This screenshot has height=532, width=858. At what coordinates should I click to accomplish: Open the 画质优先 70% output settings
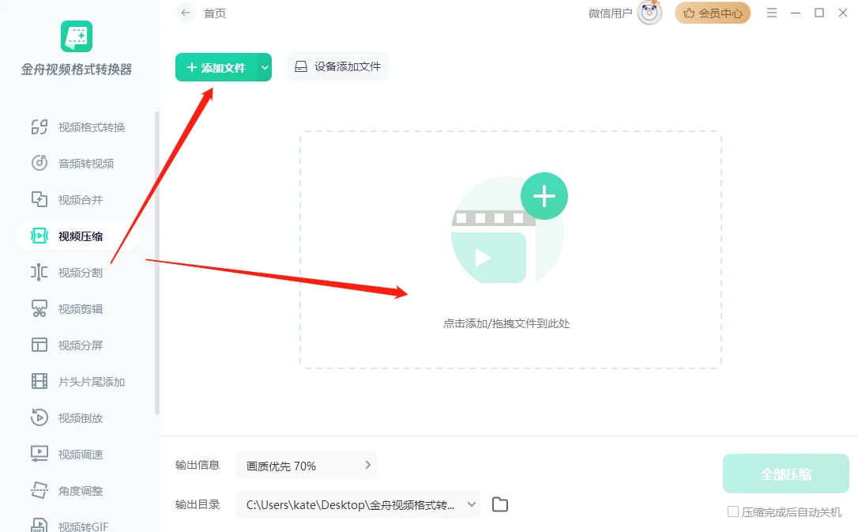(307, 466)
